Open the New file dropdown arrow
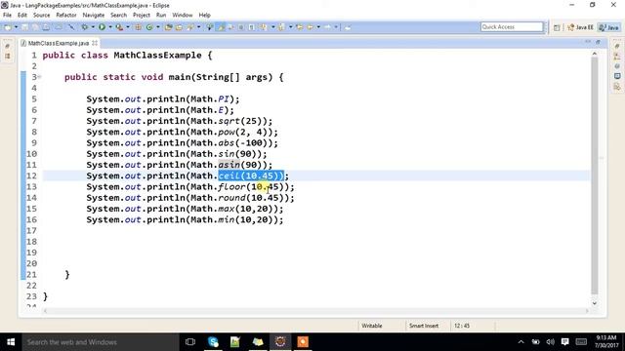Screen dimensions: 625x351 pos(16,27)
